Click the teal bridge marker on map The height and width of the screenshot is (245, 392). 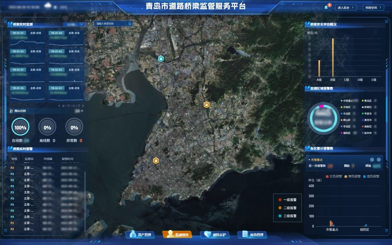[160, 58]
